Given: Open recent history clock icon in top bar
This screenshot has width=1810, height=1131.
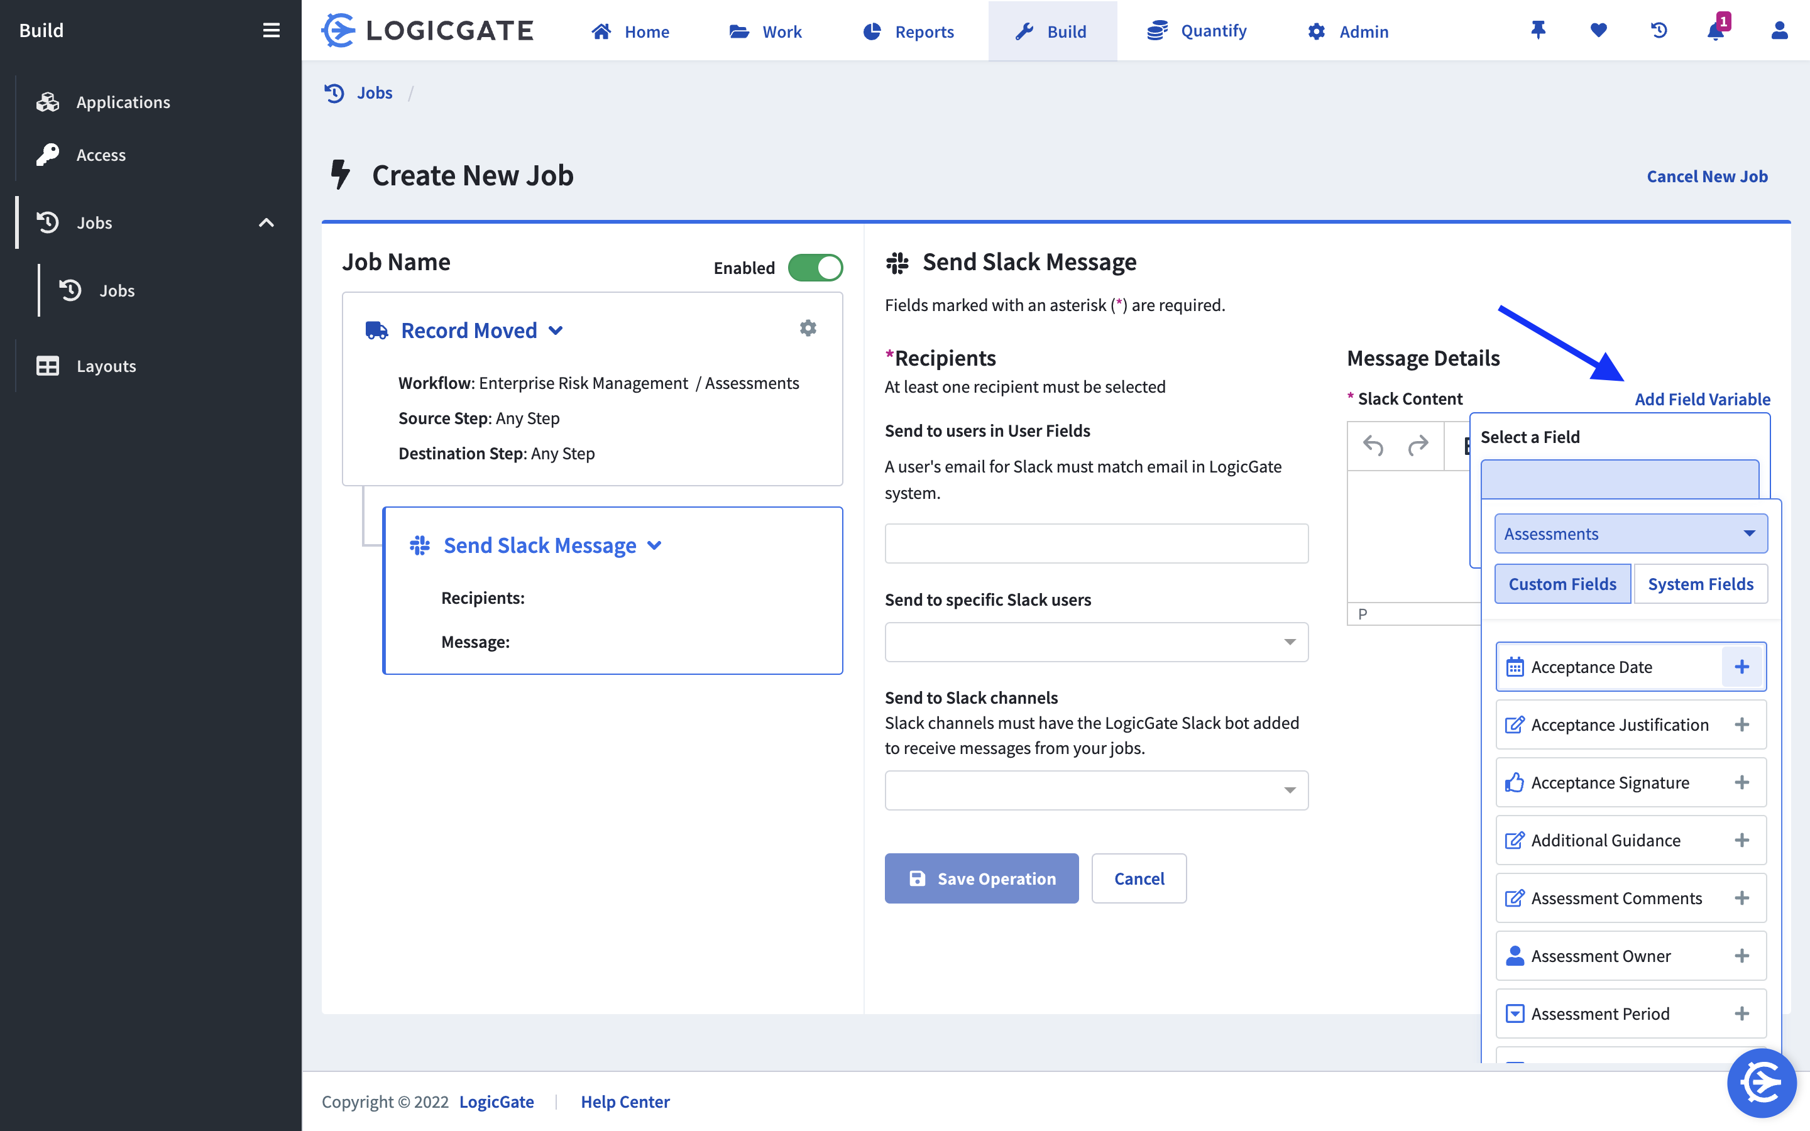Looking at the screenshot, I should (1659, 30).
